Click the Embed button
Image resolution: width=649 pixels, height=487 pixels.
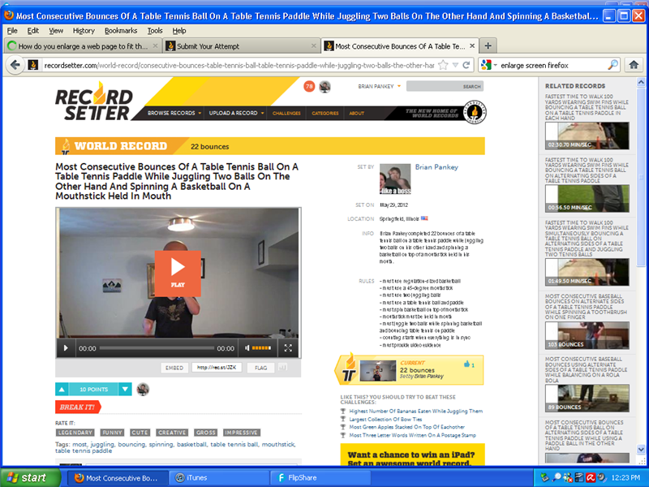[x=174, y=368]
